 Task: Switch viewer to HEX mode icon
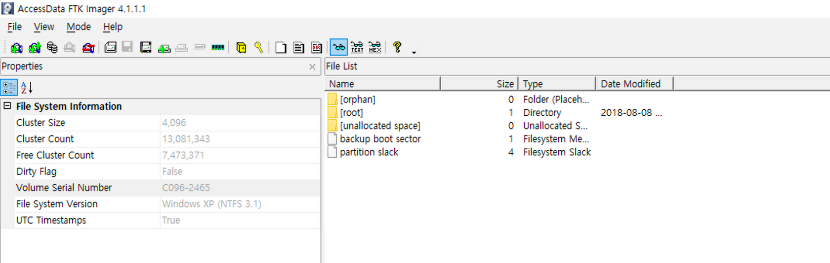[x=375, y=47]
